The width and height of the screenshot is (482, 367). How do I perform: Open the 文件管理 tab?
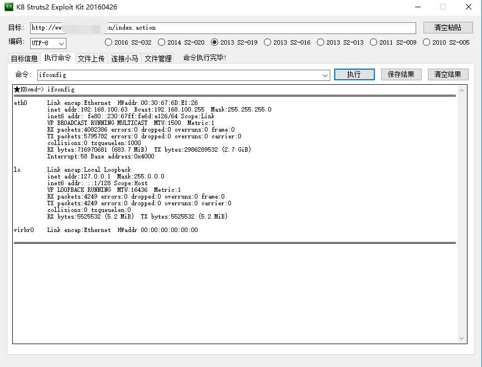(158, 59)
